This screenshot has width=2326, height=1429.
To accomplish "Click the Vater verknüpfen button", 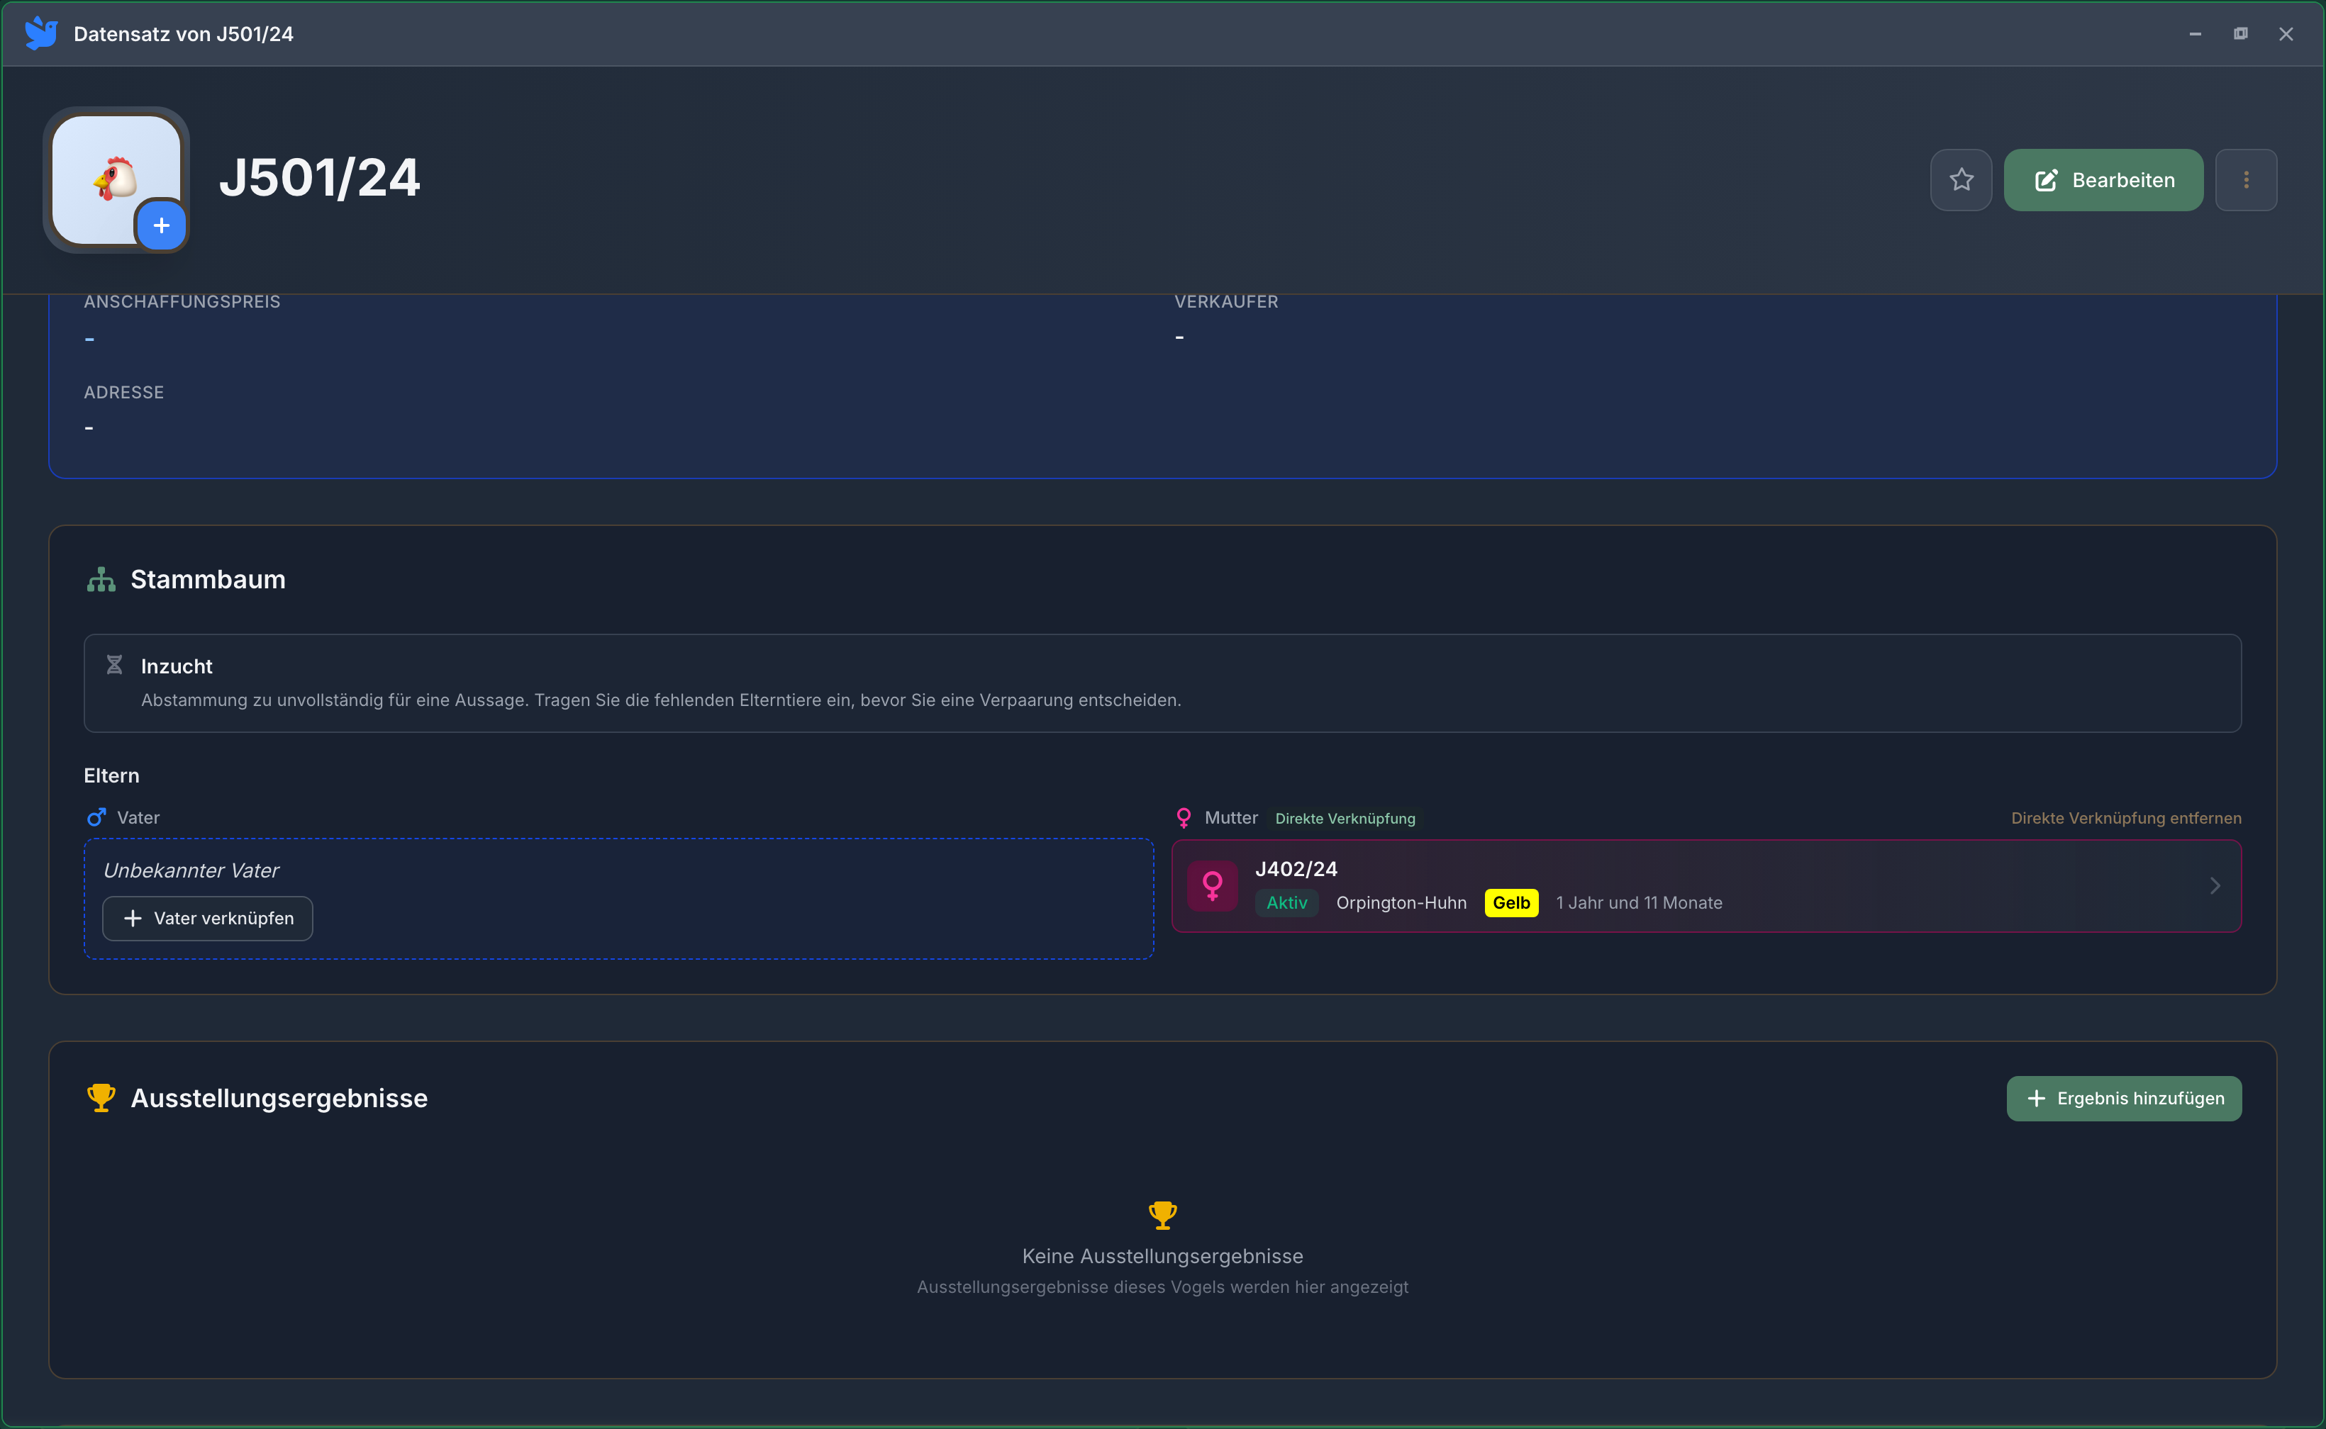I will pyautogui.click(x=207, y=919).
